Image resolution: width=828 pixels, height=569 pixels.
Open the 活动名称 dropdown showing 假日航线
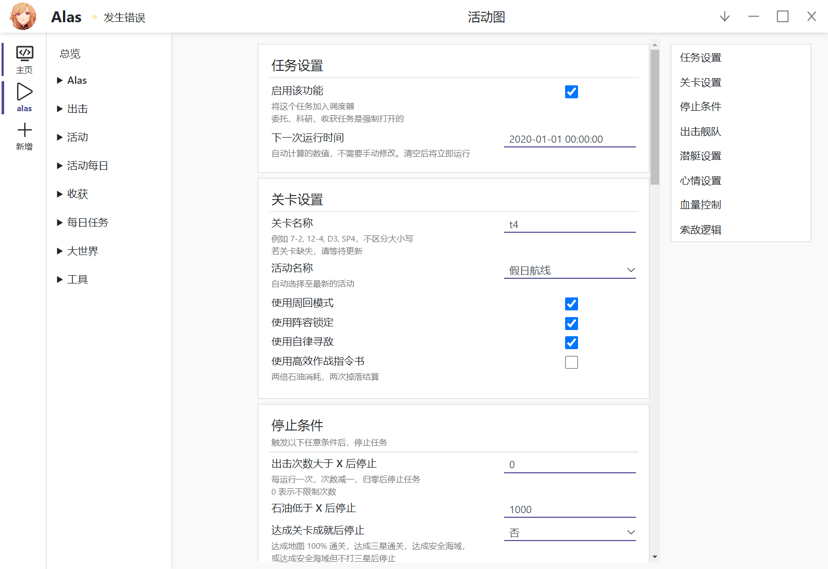pyautogui.click(x=569, y=269)
